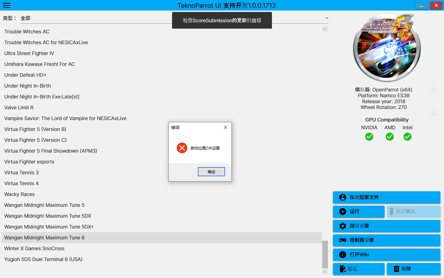Click the game list scroll-down arrow
This screenshot has width=444, height=278.
pyautogui.click(x=325, y=271)
